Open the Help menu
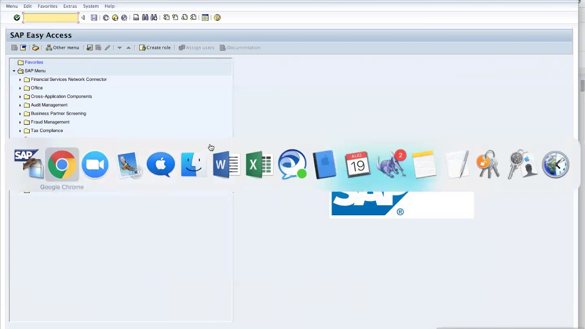 (x=110, y=6)
